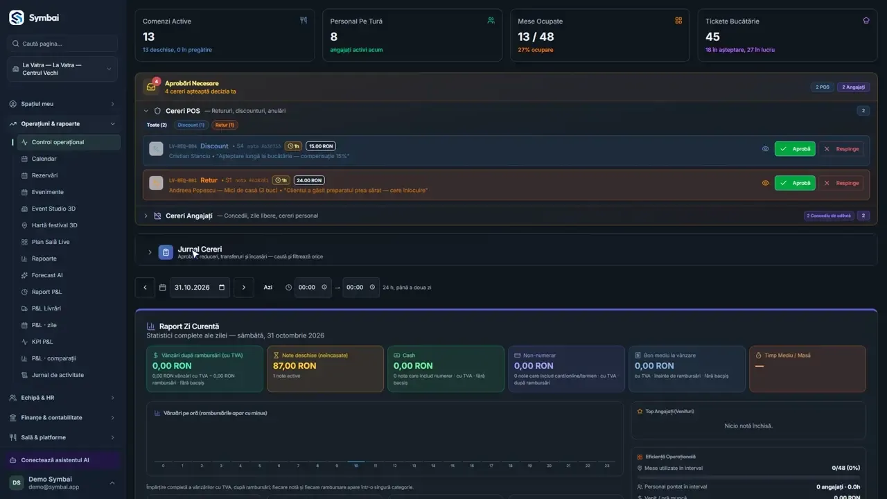Open Control operațional page

tap(69, 142)
